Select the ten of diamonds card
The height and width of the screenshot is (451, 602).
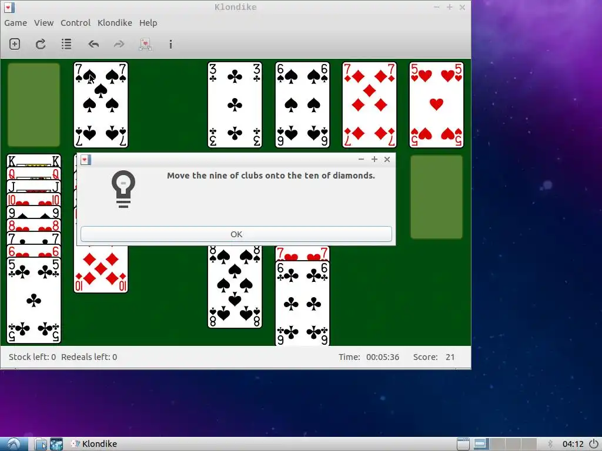coord(101,269)
